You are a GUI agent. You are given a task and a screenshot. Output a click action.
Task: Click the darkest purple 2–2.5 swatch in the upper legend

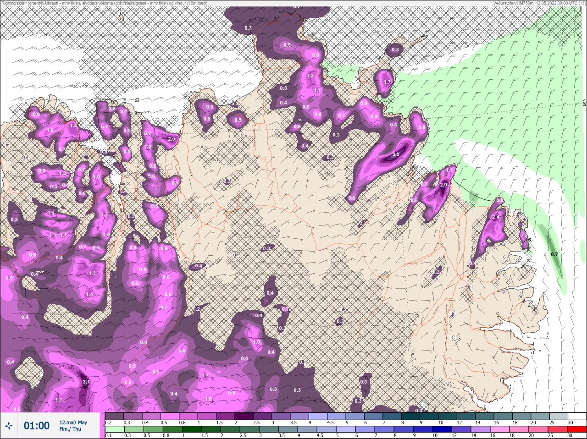pyautogui.click(x=244, y=416)
